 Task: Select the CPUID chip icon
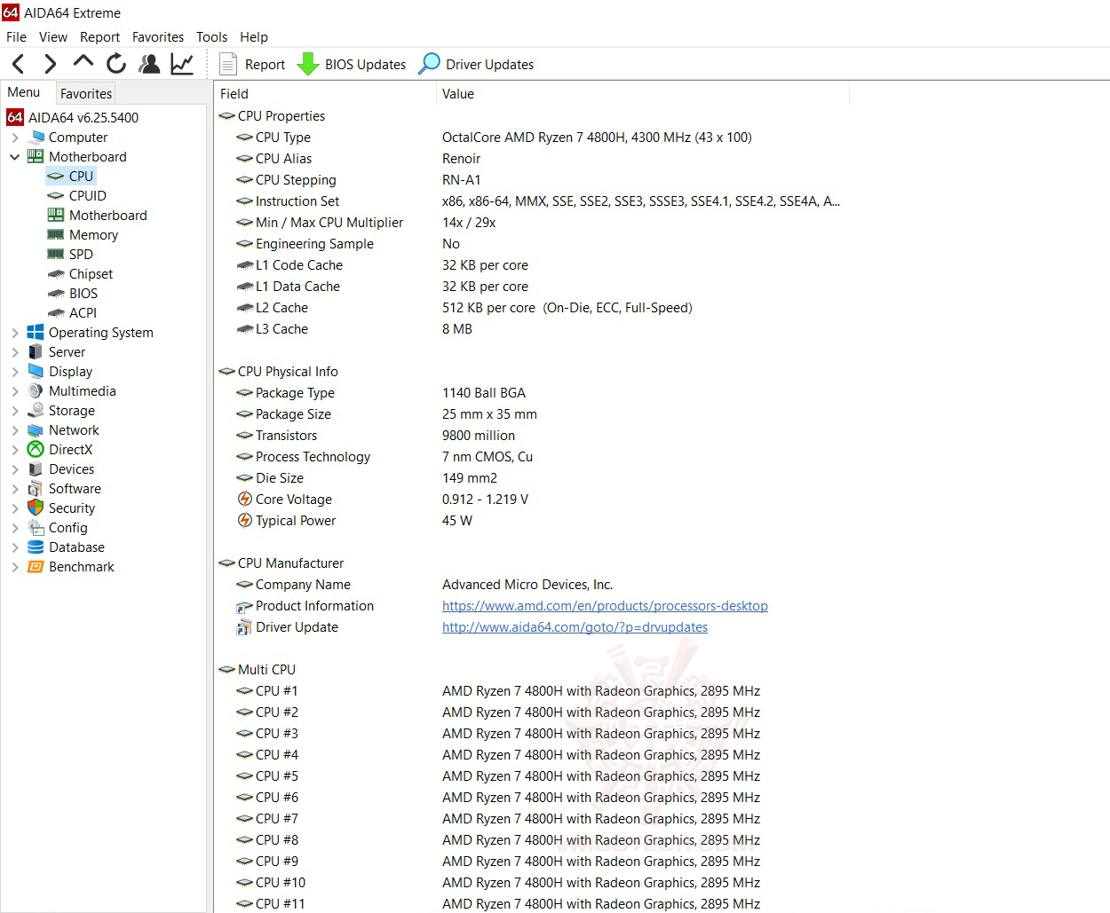(55, 196)
